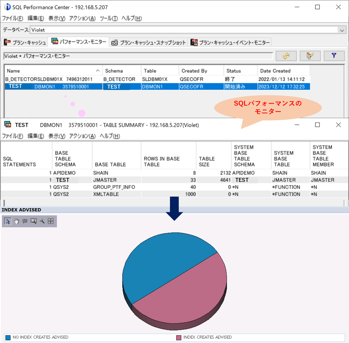Open the column edit tool in the toolbar
349x343 pixels.
[x=310, y=56]
